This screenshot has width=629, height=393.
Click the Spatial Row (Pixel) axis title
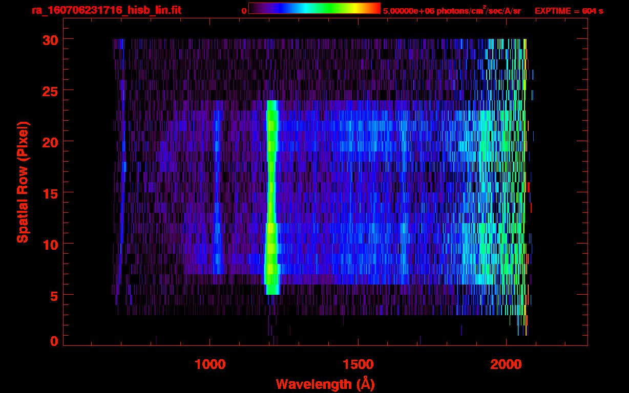(23, 182)
